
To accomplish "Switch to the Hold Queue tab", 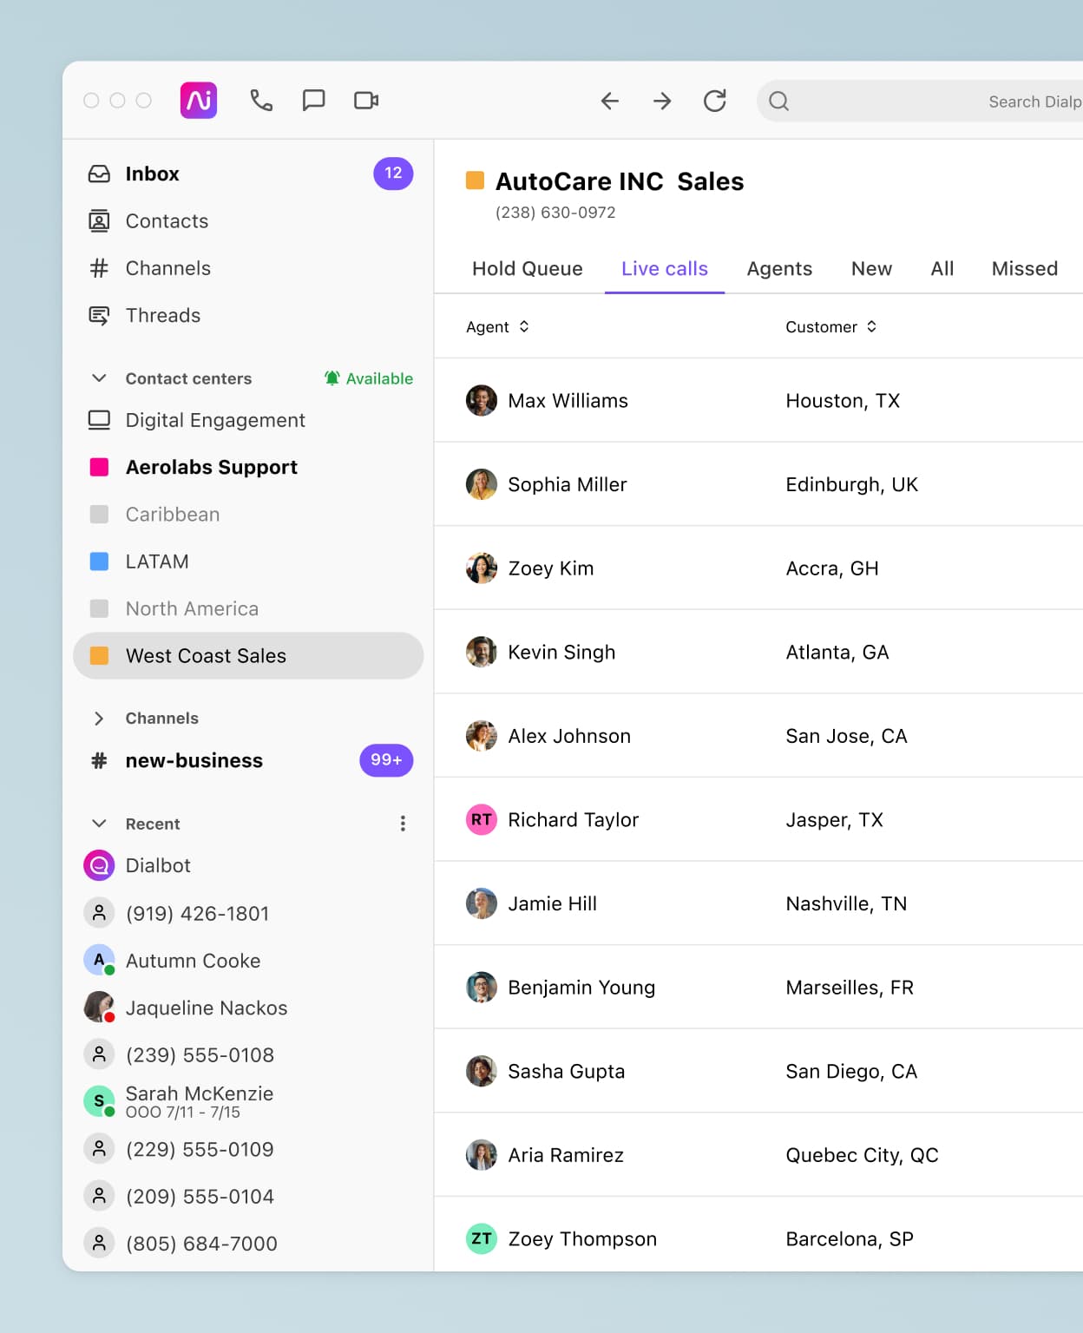I will tap(527, 269).
